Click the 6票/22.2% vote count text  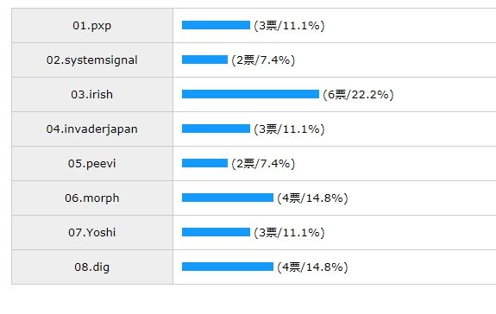coord(358,95)
